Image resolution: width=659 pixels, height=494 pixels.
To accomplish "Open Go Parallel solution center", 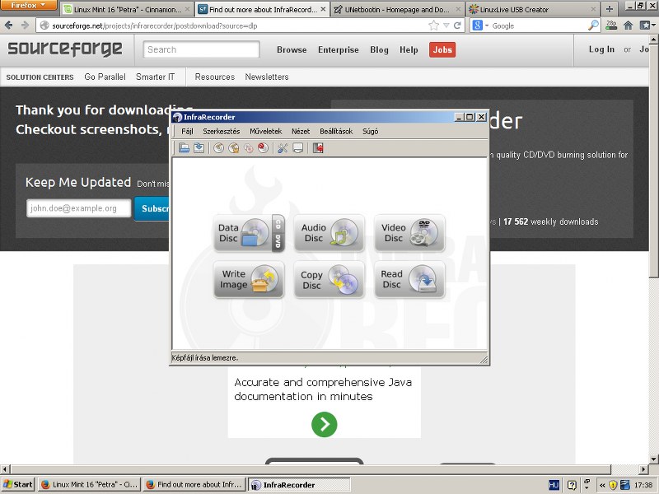I will 105,77.
